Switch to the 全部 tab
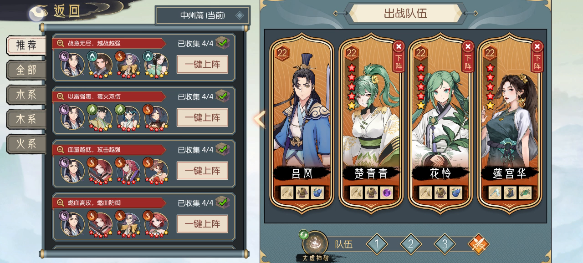This screenshot has height=263, width=583. 26,70
